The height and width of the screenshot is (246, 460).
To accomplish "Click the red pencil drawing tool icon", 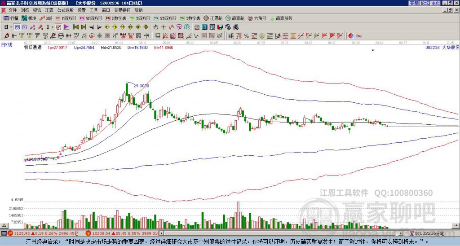I will coord(6,36).
